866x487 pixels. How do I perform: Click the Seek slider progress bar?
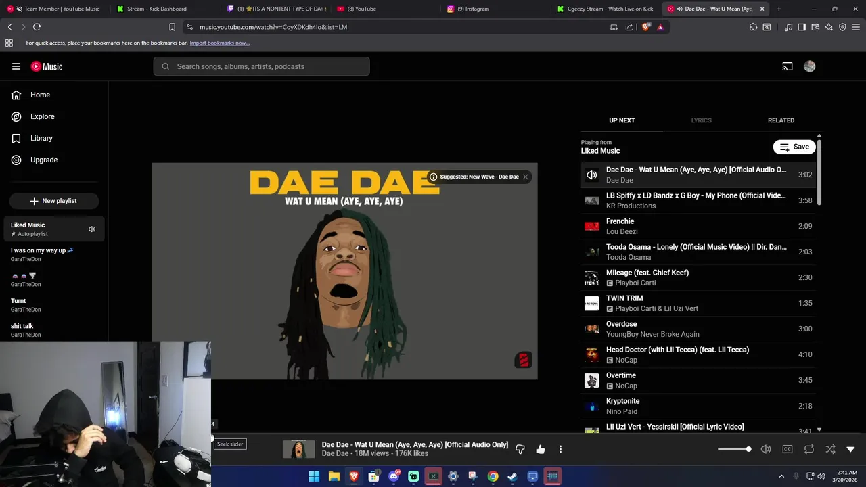click(539, 434)
